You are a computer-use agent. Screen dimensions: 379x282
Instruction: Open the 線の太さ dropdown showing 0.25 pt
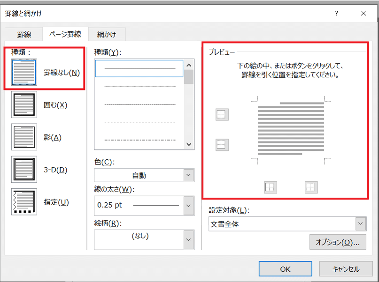[x=144, y=206]
